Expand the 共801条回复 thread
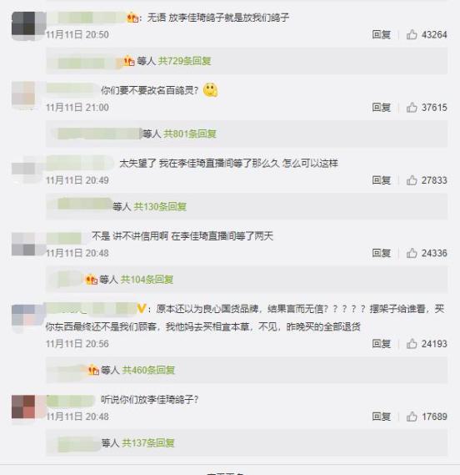Screen dimensions: 460x475 pos(190,134)
